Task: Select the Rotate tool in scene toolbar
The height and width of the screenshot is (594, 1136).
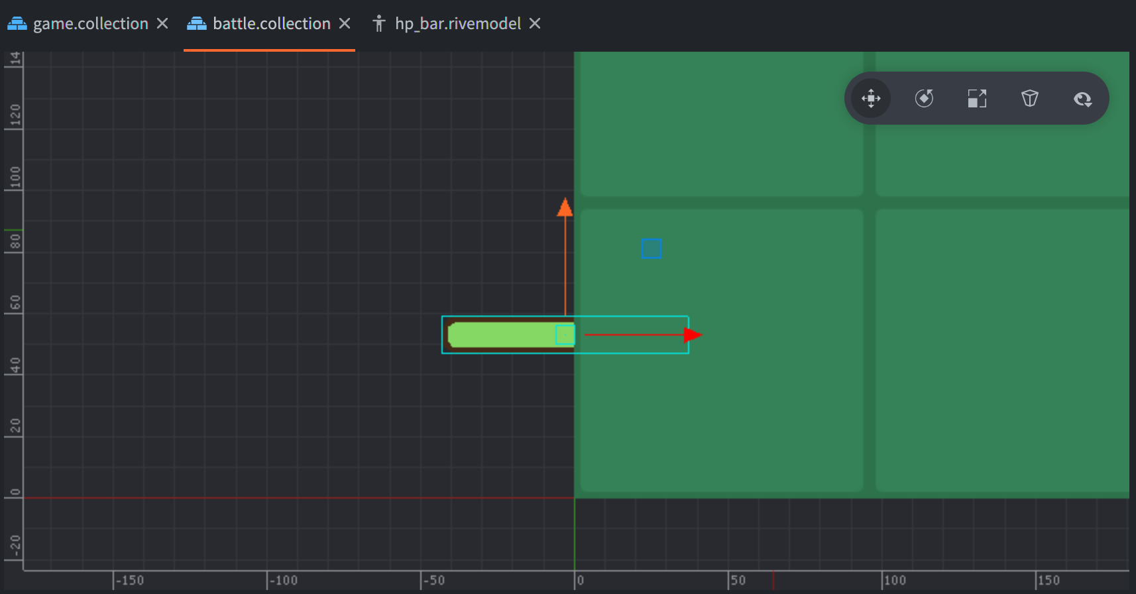Action: (x=924, y=99)
